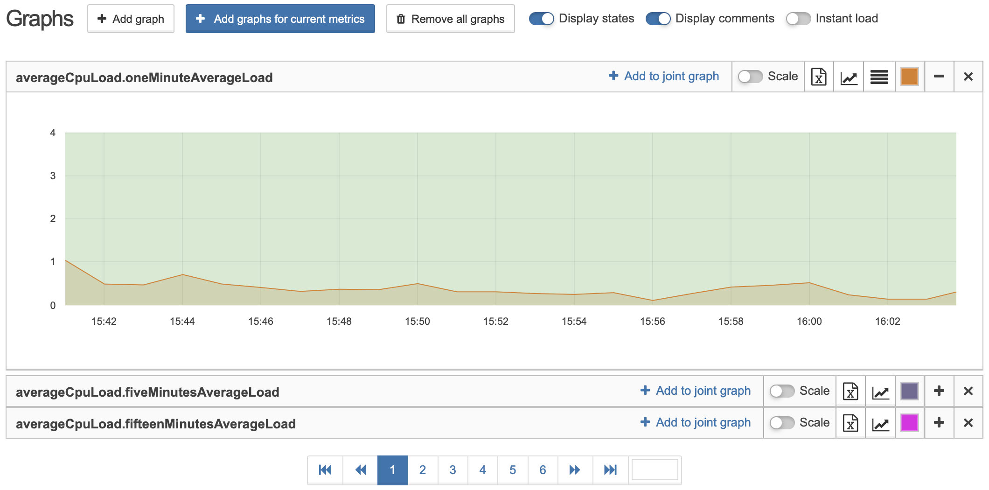Close the fifteenMinutesAverageLoad graph
Screen dimensions: 989x490
click(x=968, y=423)
